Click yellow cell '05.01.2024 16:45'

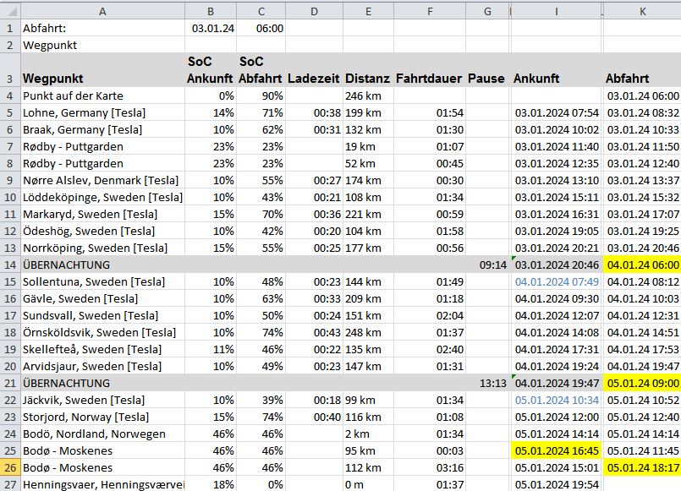tap(557, 450)
